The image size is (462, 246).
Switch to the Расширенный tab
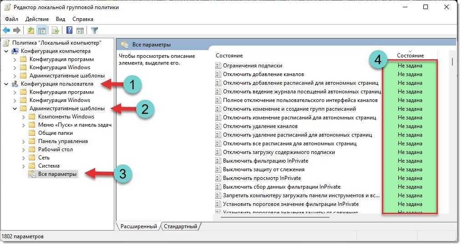coord(138,226)
